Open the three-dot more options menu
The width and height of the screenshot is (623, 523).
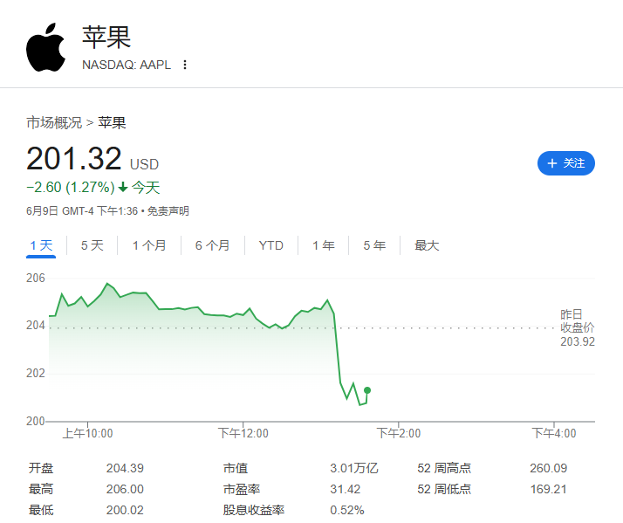click(185, 65)
